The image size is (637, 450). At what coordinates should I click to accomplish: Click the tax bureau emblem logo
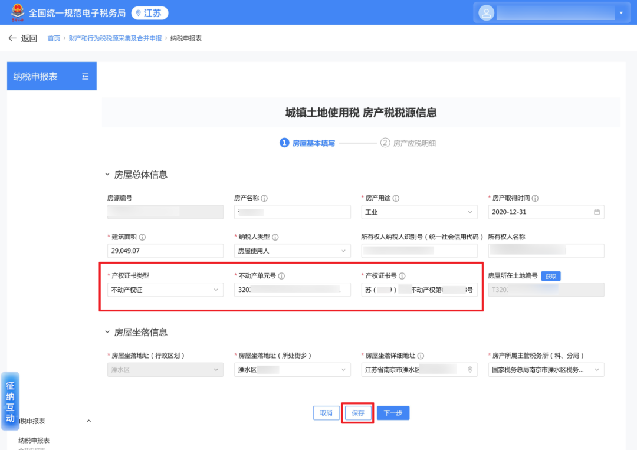[x=18, y=12]
